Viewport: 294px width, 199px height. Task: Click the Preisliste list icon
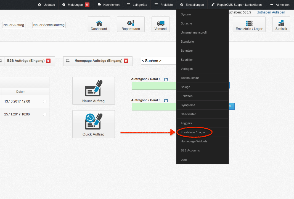coord(156,5)
